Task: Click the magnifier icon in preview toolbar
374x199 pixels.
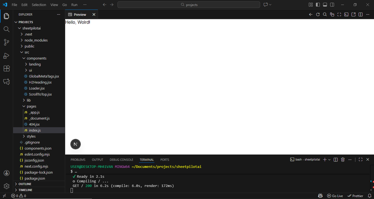Action: (x=325, y=15)
